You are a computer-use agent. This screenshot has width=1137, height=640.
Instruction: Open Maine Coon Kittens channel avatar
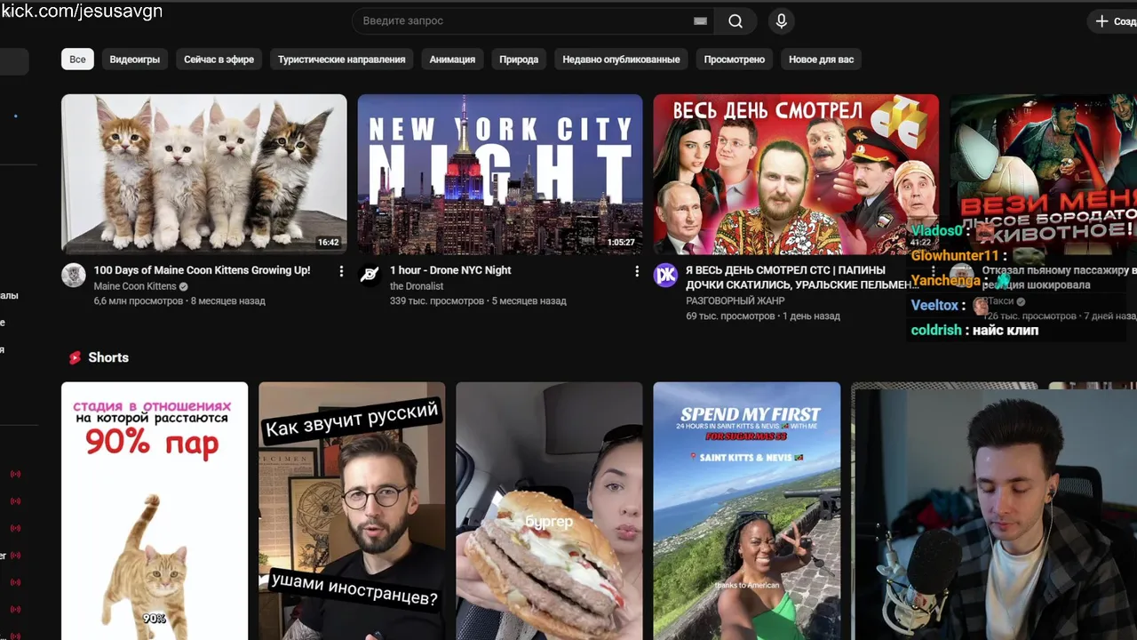[74, 275]
